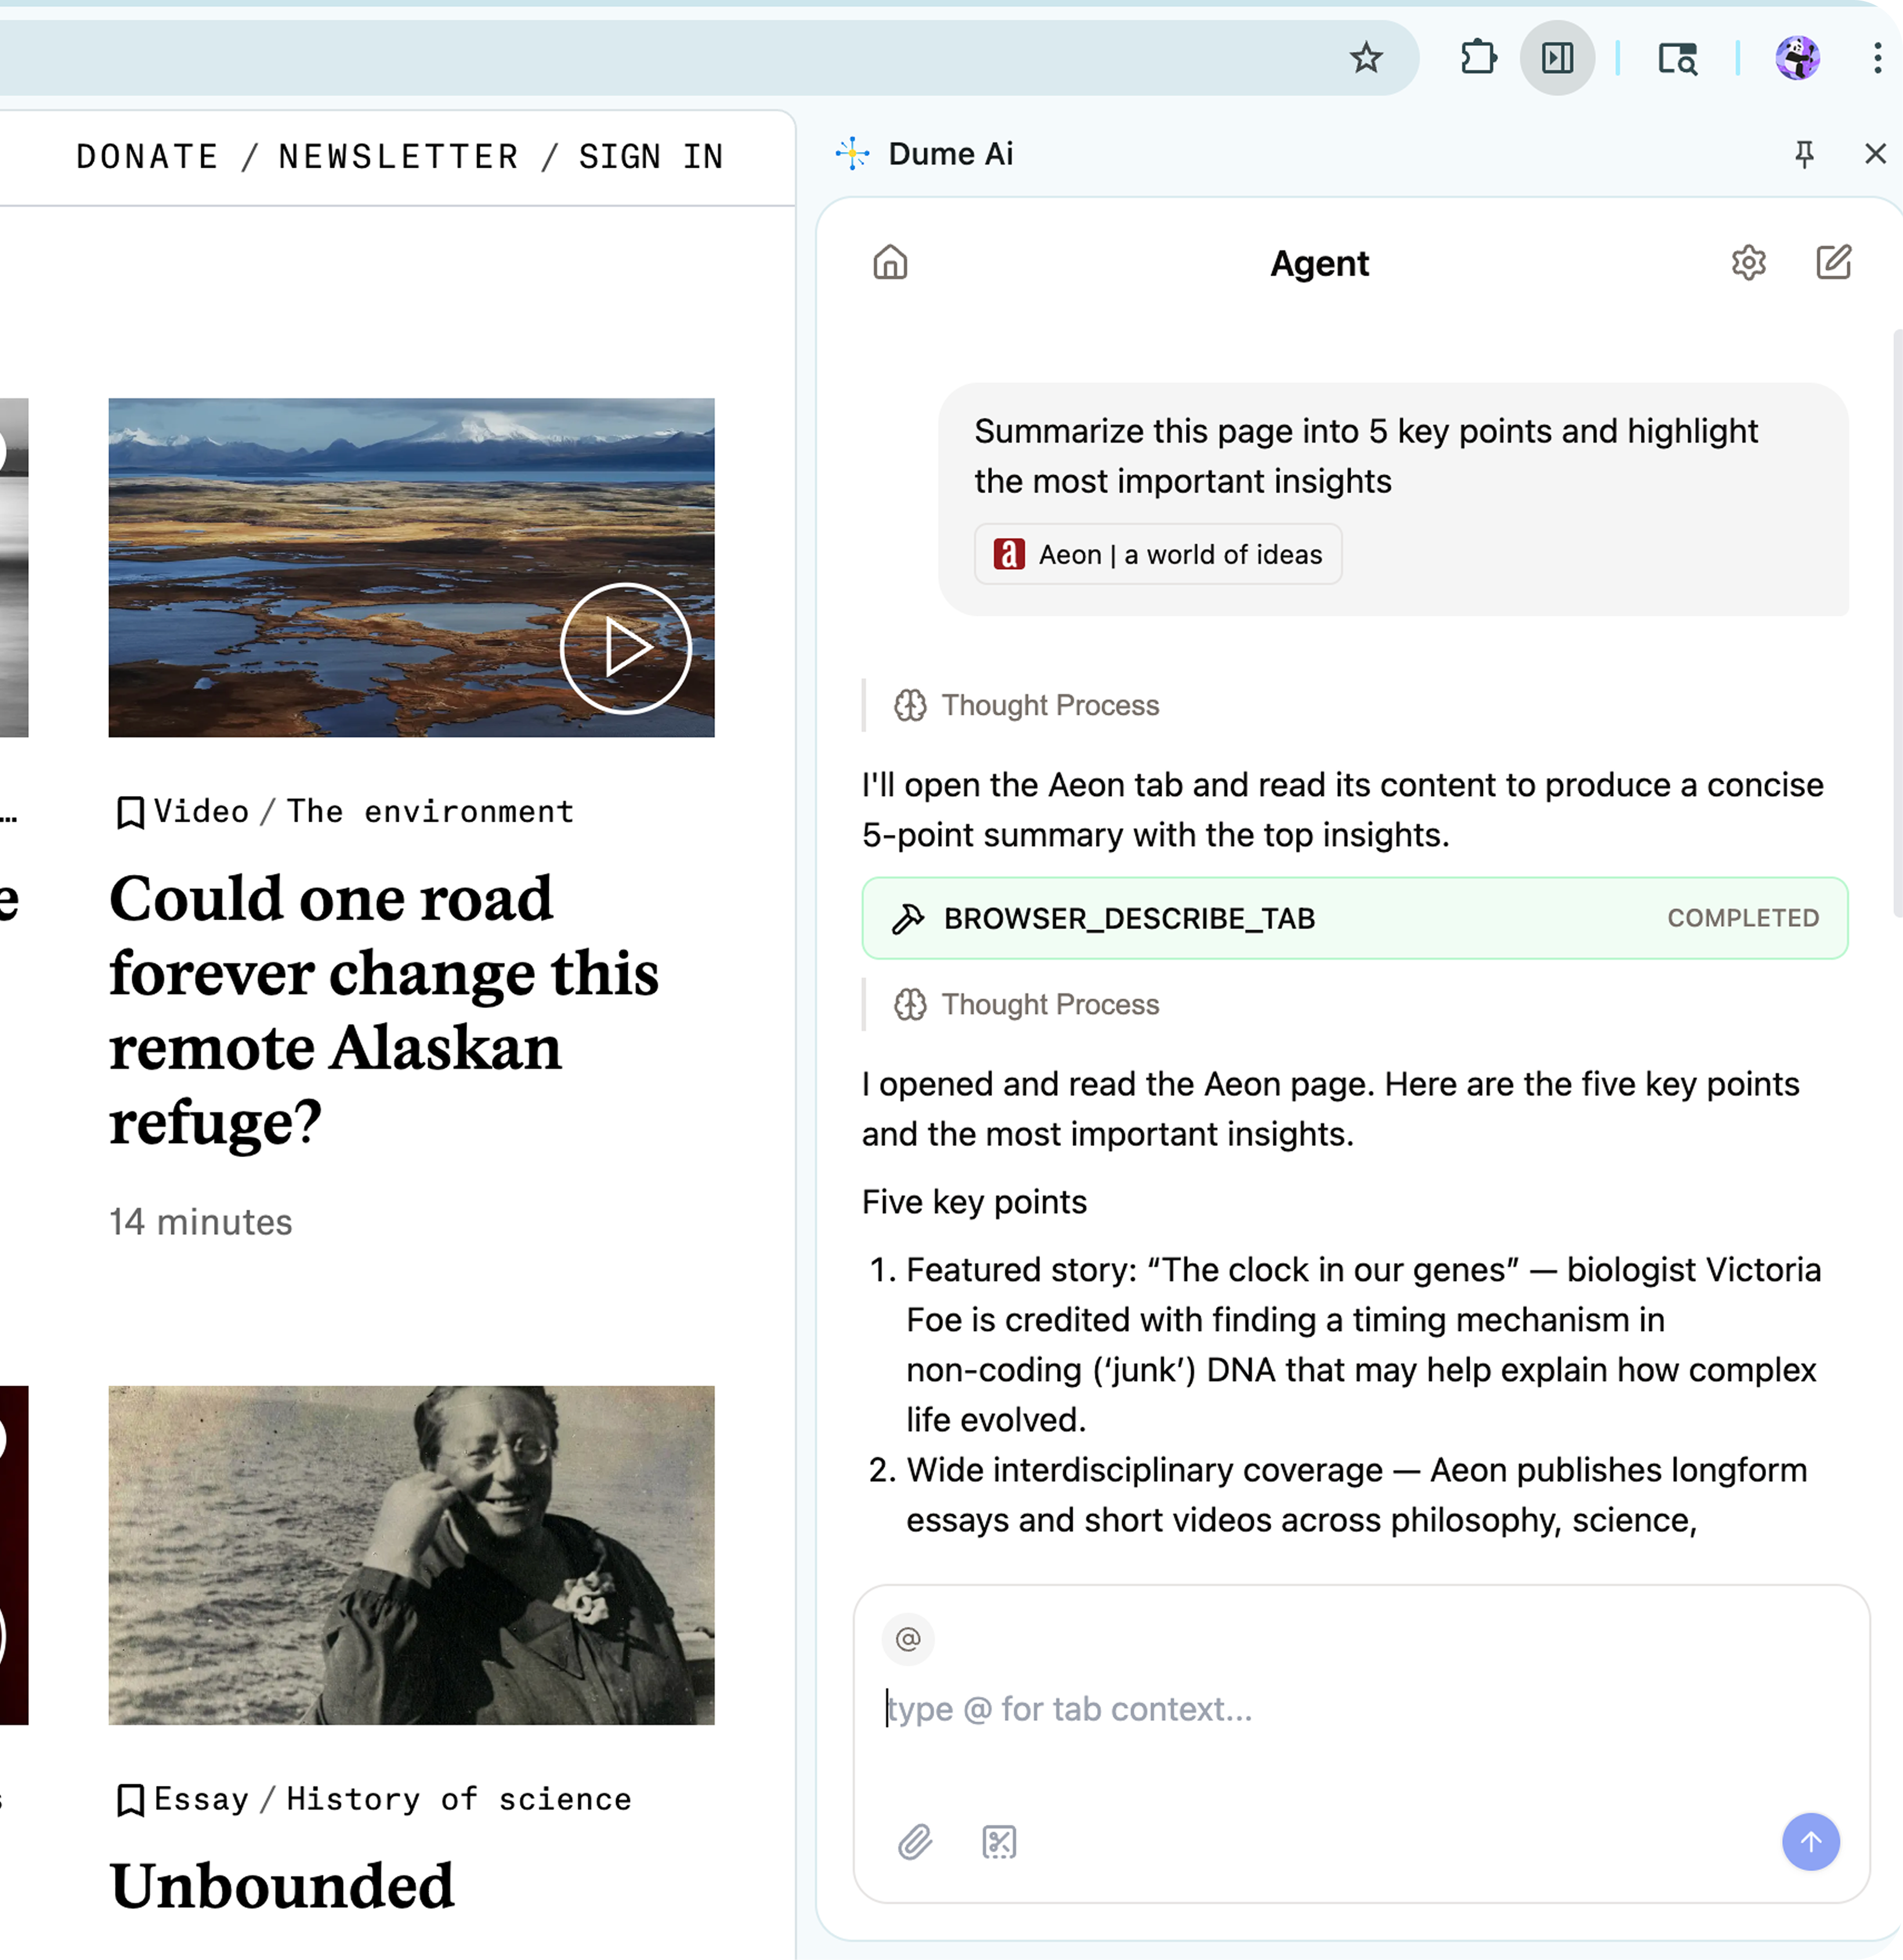Click the type @ for tab context field

point(1360,1709)
